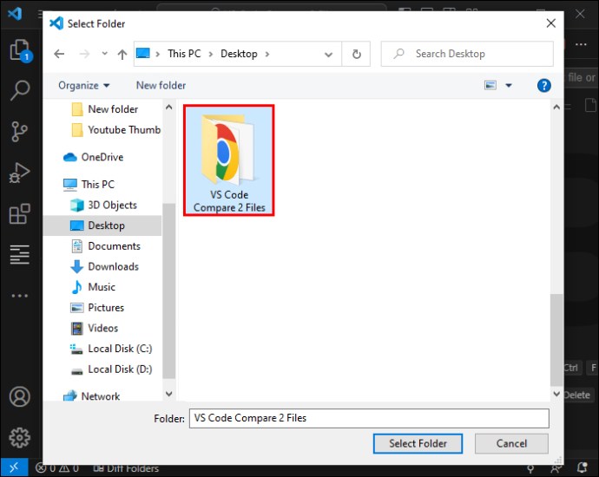Expand chevron after This PC in address bar

pos(210,54)
